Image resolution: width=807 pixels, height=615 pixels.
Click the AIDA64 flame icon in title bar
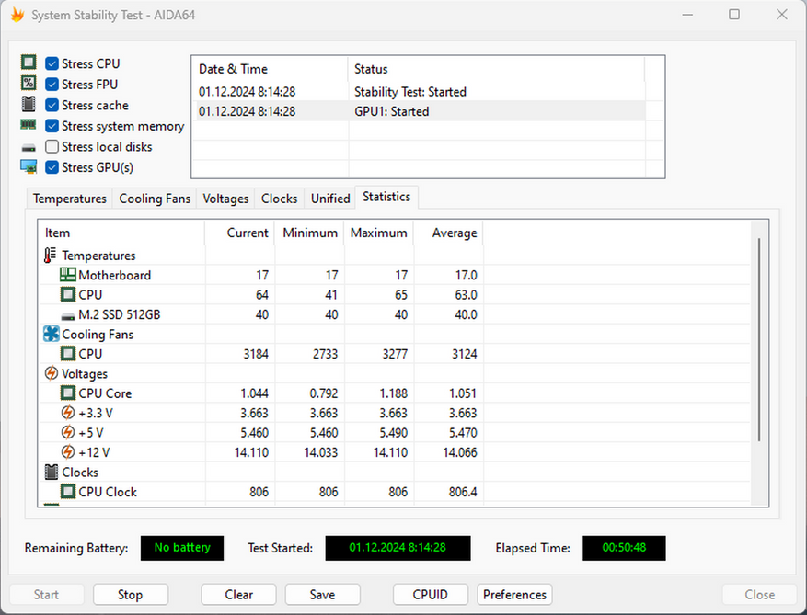coord(17,15)
